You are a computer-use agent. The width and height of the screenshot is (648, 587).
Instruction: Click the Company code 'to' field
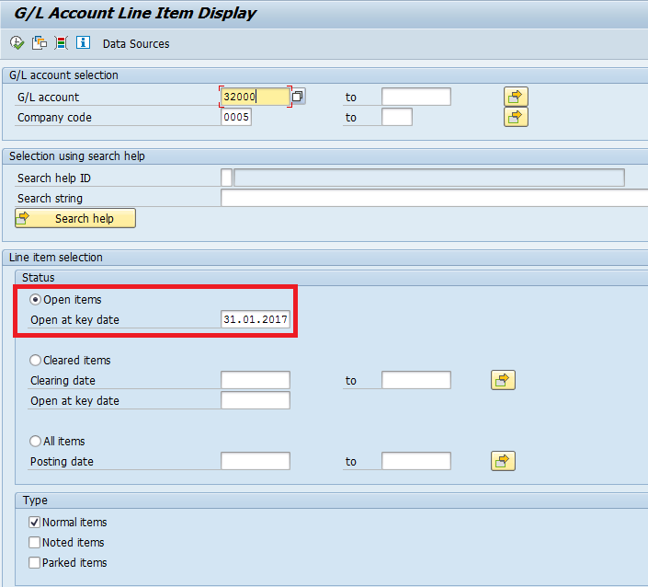click(x=397, y=117)
